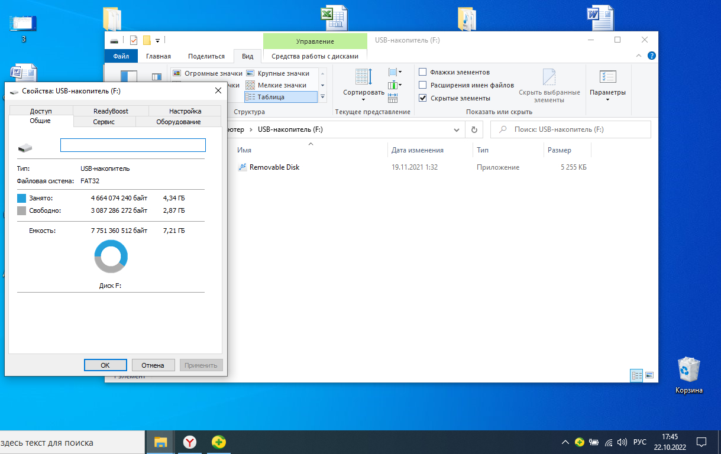Switch to the 'Главная' ribbon tab
Screen dimensions: 721x454
click(x=159, y=56)
